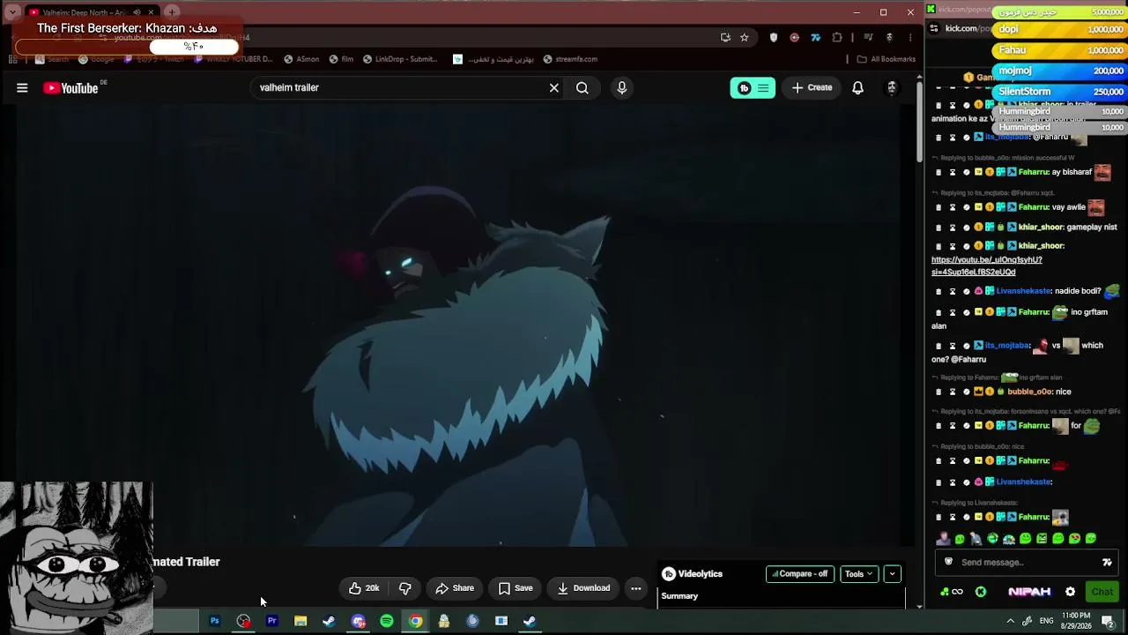Viewport: 1128px width, 635px height.
Task: Save the video to a playlist
Action: (516, 588)
